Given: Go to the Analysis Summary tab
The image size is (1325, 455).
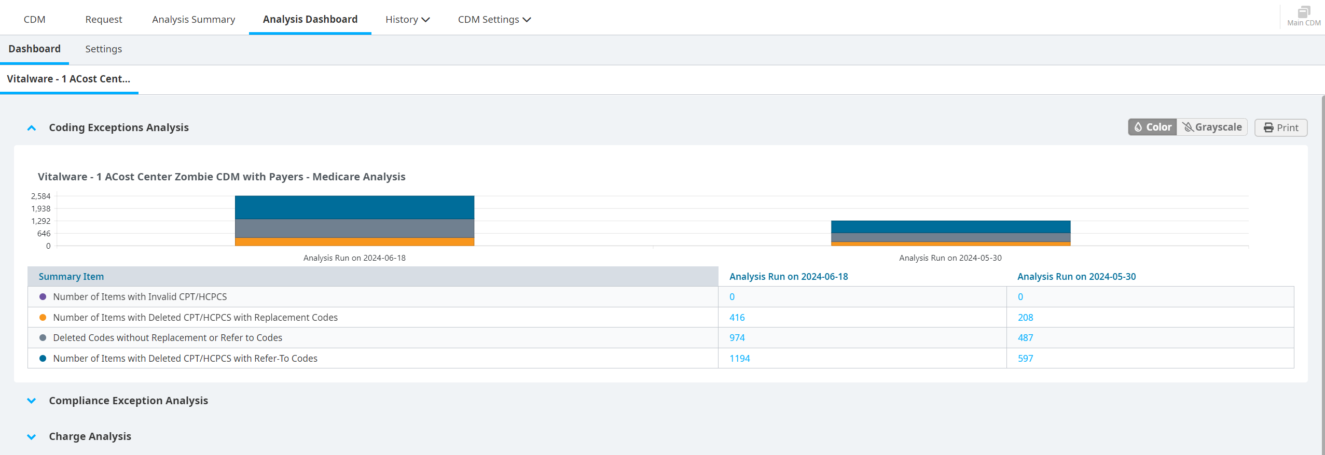Looking at the screenshot, I should tap(194, 19).
